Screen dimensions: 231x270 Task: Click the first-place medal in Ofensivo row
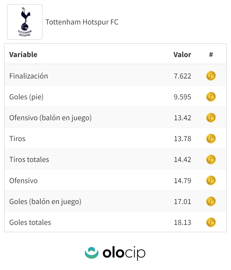point(211,181)
